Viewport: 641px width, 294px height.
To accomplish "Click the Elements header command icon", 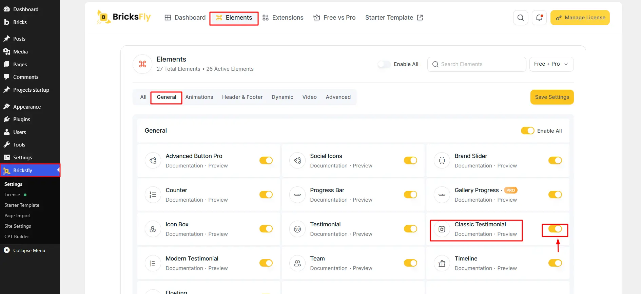I will (142, 64).
